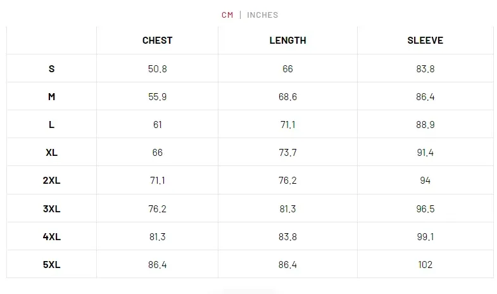The height and width of the screenshot is (294, 497).
Task: Select the 2XL size row label
Action: pyautogui.click(x=51, y=181)
